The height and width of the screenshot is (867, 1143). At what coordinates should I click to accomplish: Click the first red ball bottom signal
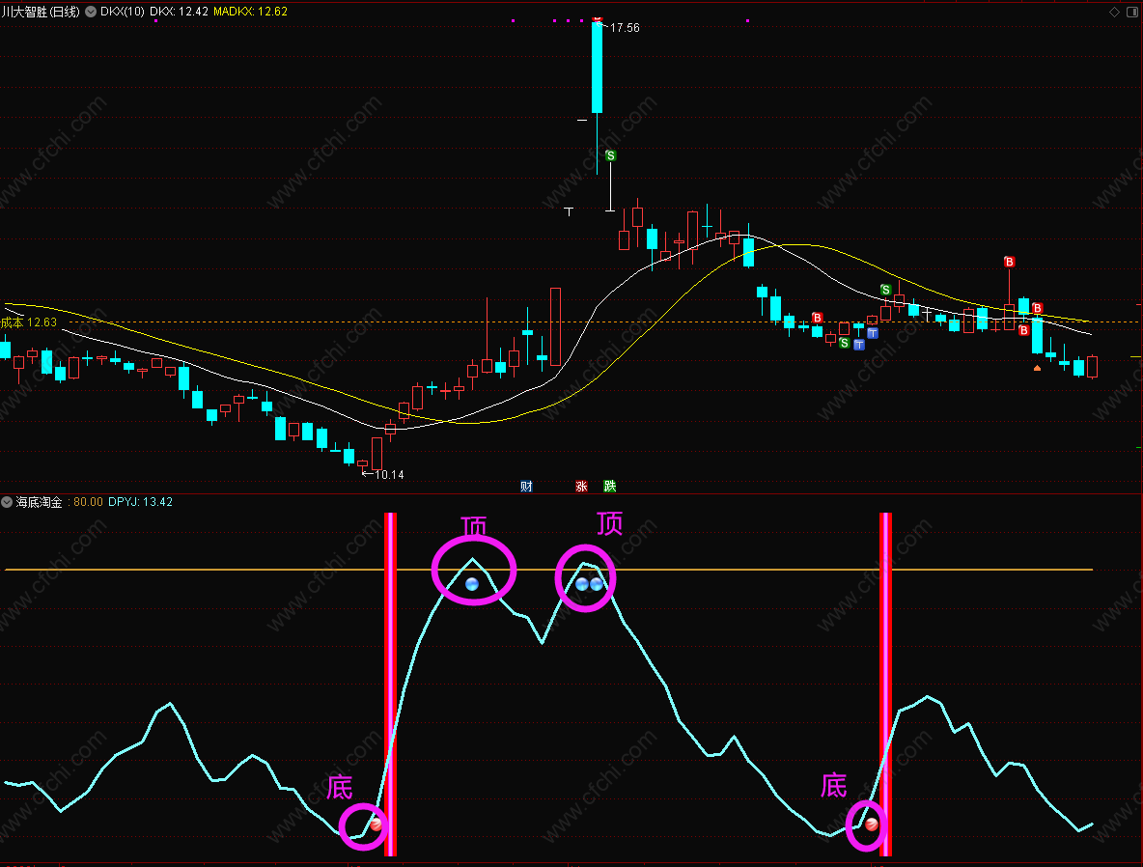click(376, 824)
